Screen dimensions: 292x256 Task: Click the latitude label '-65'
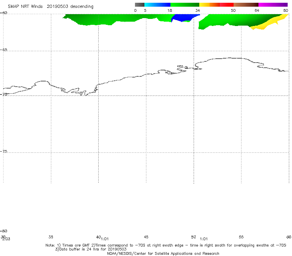pyautogui.click(x=4, y=50)
